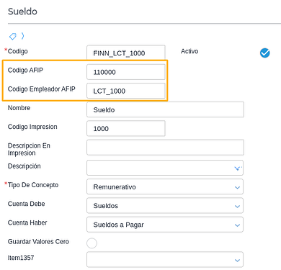The image size is (281, 270).
Task: Click the Codigo Impresion label
Action: [x=32, y=127]
